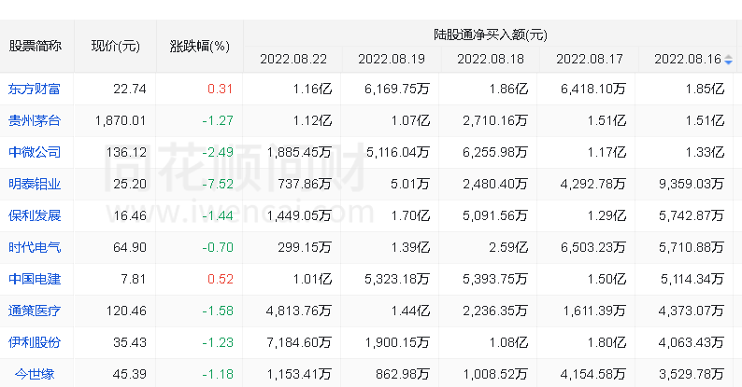Click the 5.01万 cell
The height and width of the screenshot is (387, 742).
pos(410,184)
